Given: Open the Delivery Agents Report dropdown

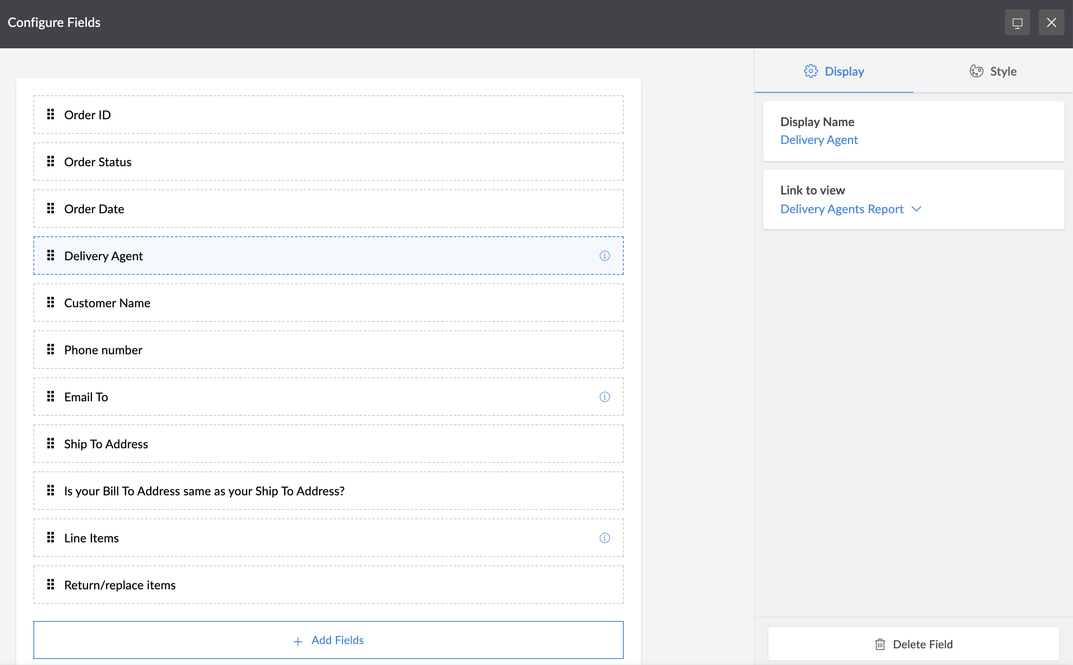Looking at the screenshot, I should pyautogui.click(x=842, y=209).
